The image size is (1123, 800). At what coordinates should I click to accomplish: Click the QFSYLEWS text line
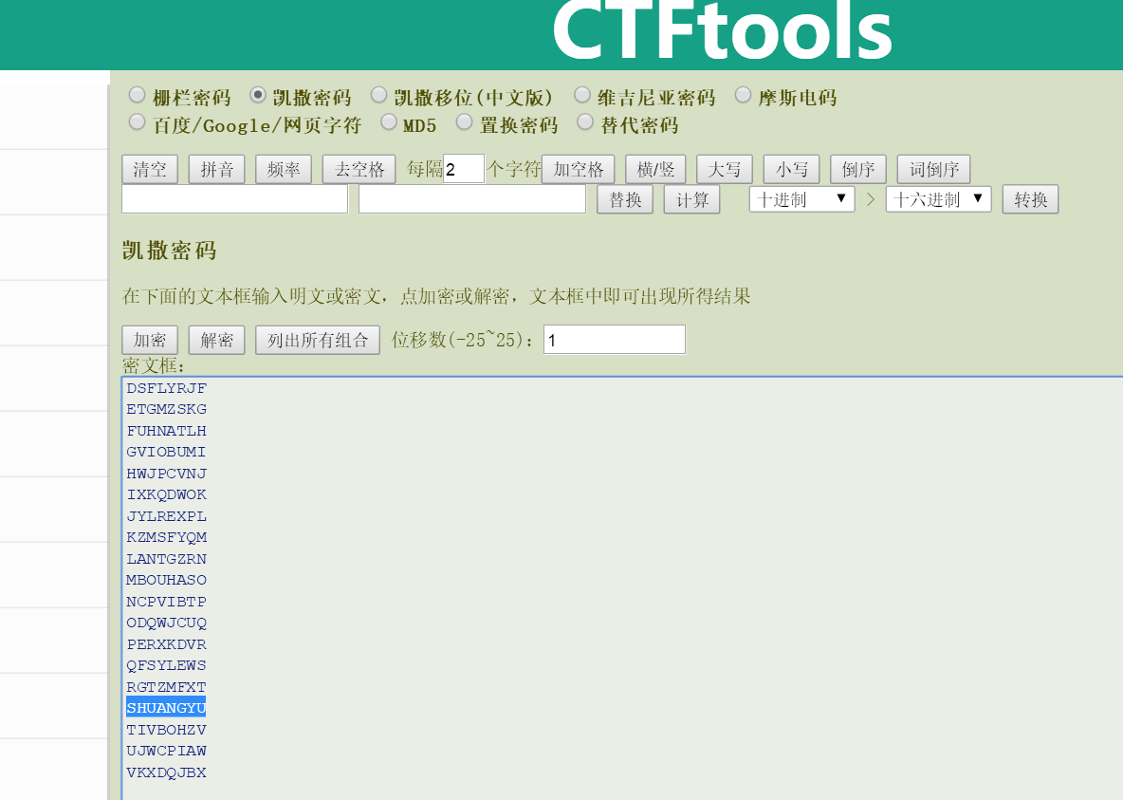pos(166,665)
